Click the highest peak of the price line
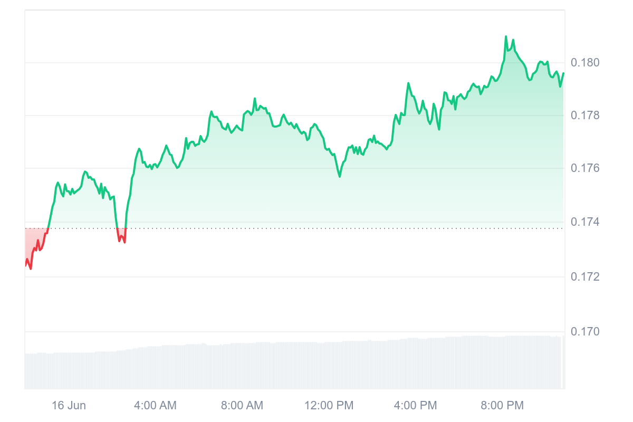This screenshot has width=633, height=422. 506,37
